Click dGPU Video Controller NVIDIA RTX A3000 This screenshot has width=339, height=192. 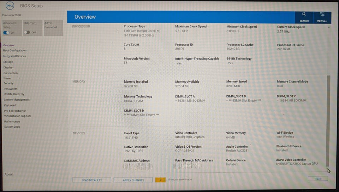297,164
